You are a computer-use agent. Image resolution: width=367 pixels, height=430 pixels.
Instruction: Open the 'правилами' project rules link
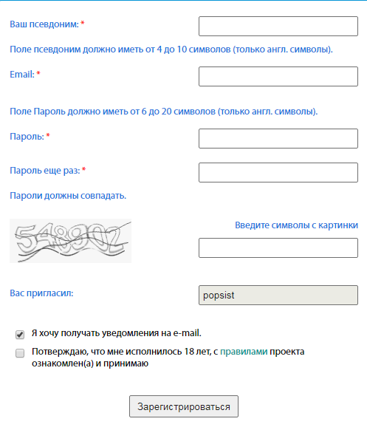pyautogui.click(x=244, y=352)
